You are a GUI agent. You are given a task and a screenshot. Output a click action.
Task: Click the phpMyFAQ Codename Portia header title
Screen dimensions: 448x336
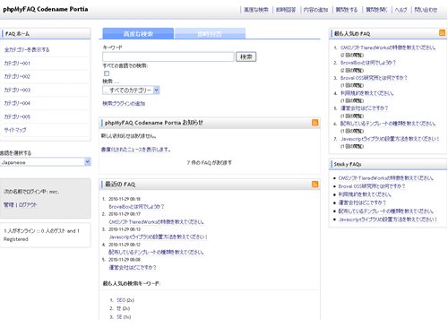(x=46, y=9)
